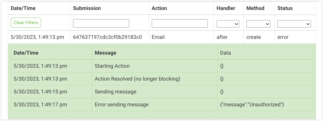Select the Submission column header

pos(87,8)
